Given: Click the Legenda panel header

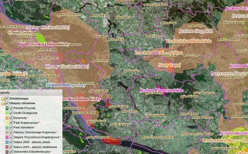Looking at the screenshot, I should coord(31,92).
